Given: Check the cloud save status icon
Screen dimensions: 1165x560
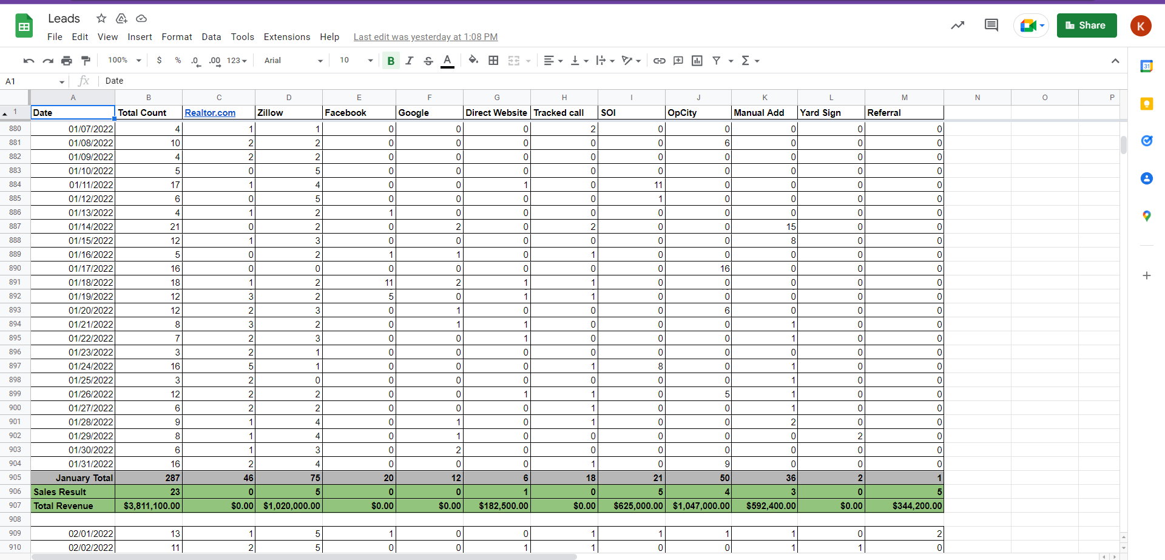Looking at the screenshot, I should click(x=141, y=18).
